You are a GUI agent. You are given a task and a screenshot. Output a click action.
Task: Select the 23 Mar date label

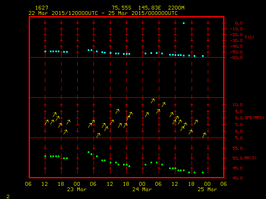tap(77, 189)
